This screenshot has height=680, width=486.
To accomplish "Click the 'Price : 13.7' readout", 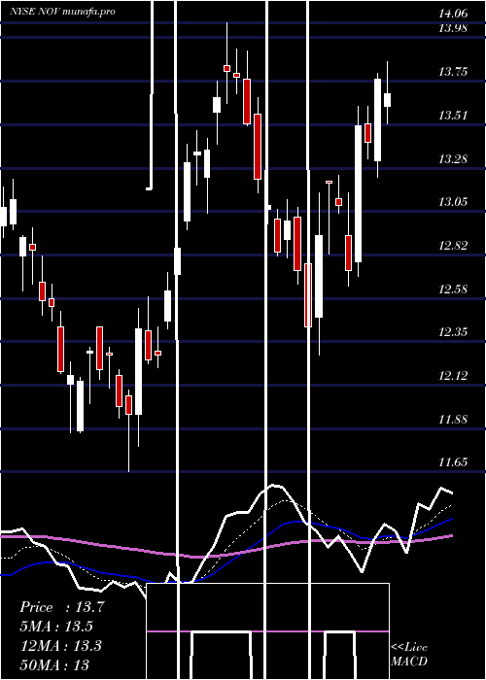I will 62,607.
